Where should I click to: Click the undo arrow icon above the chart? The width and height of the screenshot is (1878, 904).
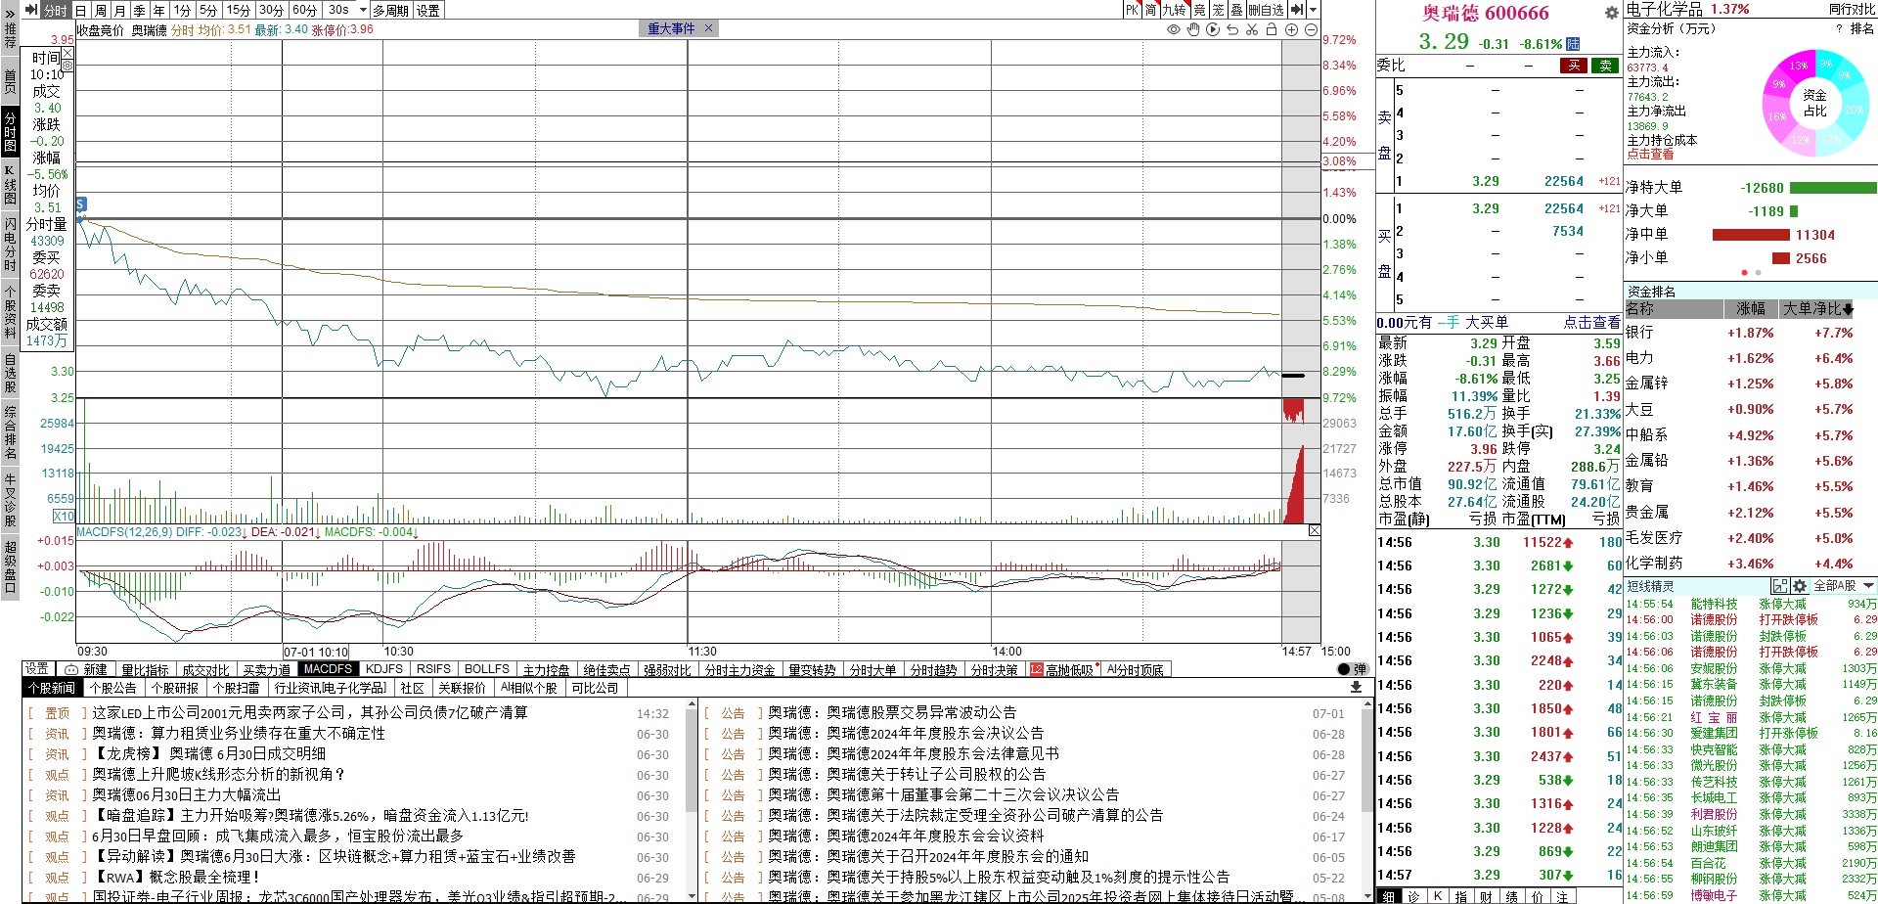pyautogui.click(x=1232, y=29)
